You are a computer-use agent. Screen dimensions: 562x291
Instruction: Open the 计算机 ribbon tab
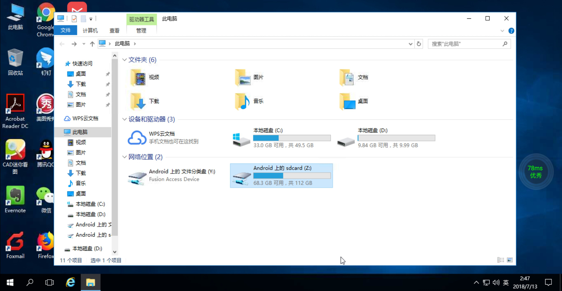point(90,31)
